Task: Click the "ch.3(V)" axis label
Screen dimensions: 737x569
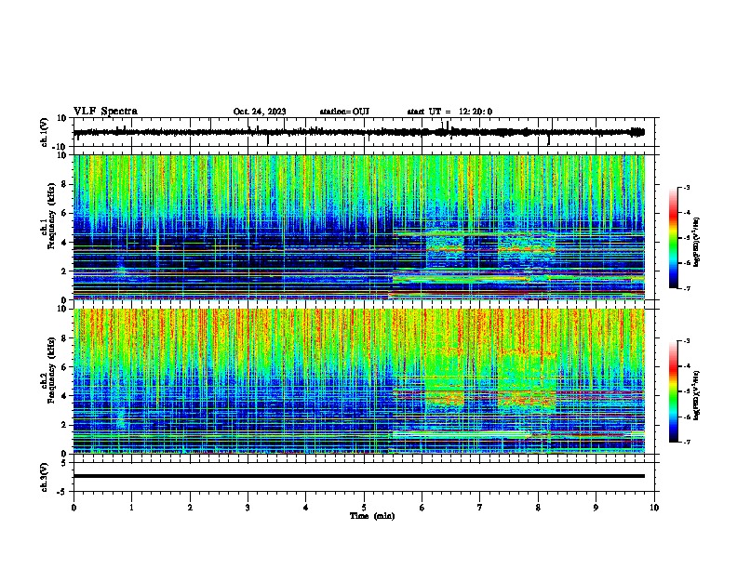Action: pos(45,477)
